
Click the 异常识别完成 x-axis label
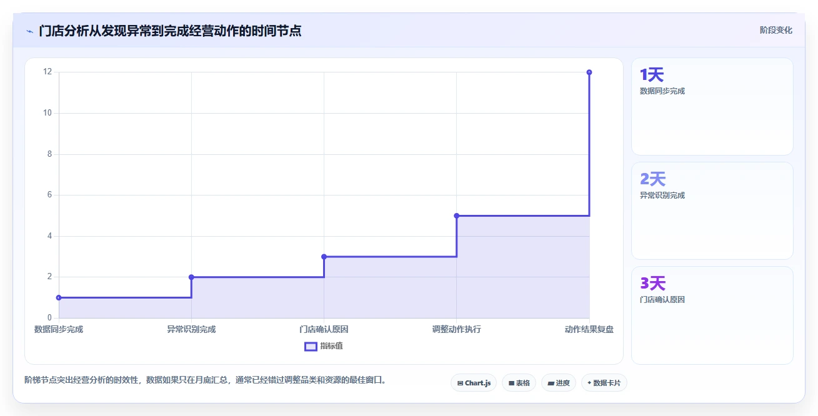click(x=191, y=329)
